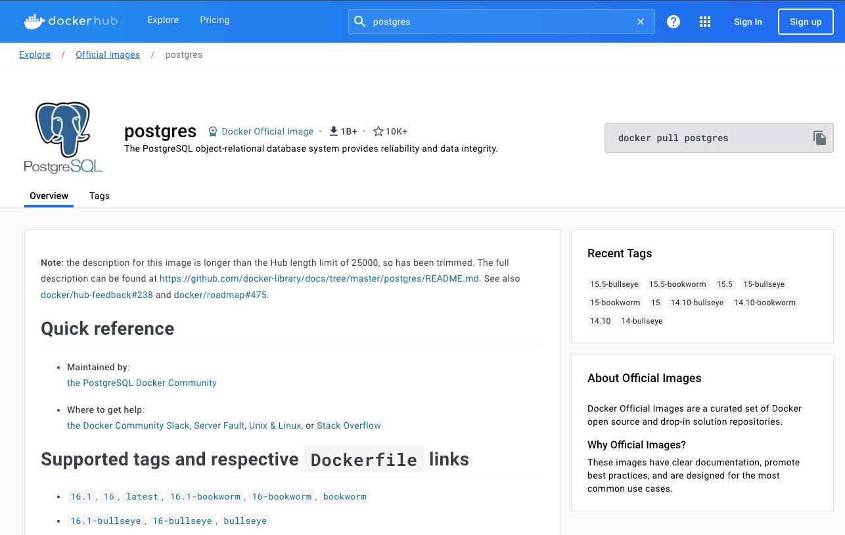The image size is (845, 535).
Task: Click the Sign up button
Action: click(806, 22)
